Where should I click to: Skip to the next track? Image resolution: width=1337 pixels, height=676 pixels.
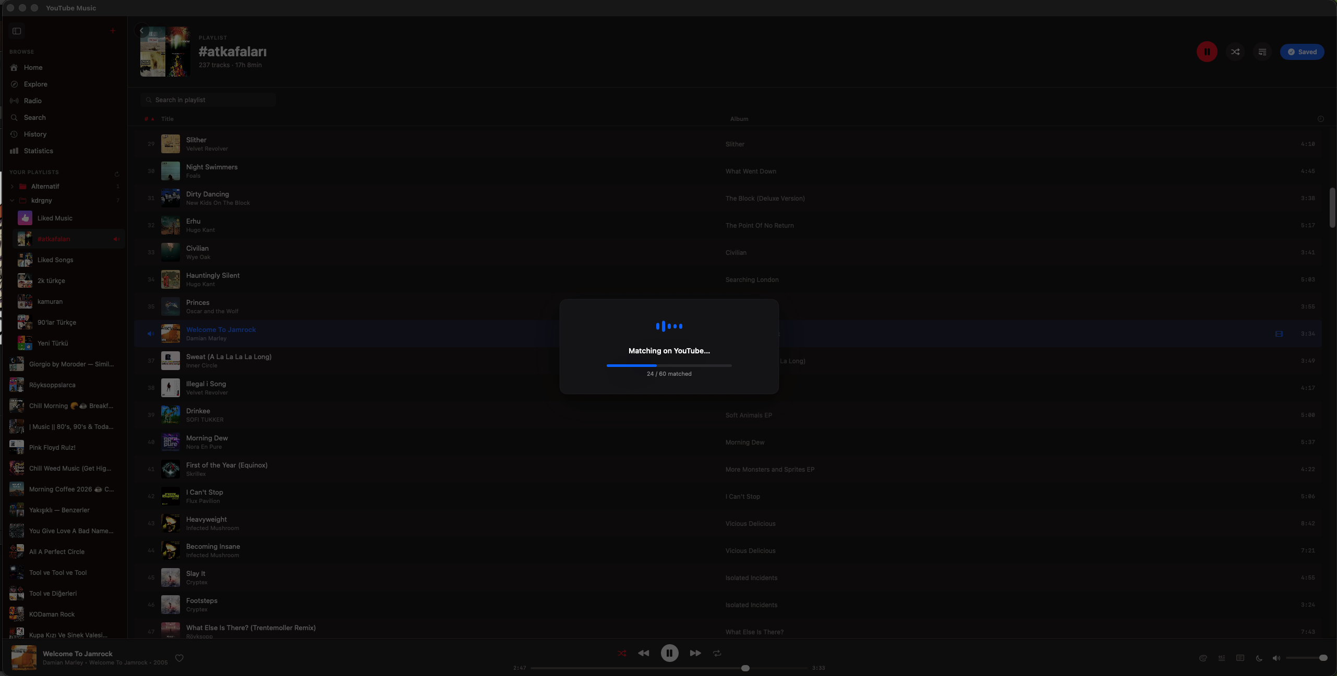pos(695,653)
